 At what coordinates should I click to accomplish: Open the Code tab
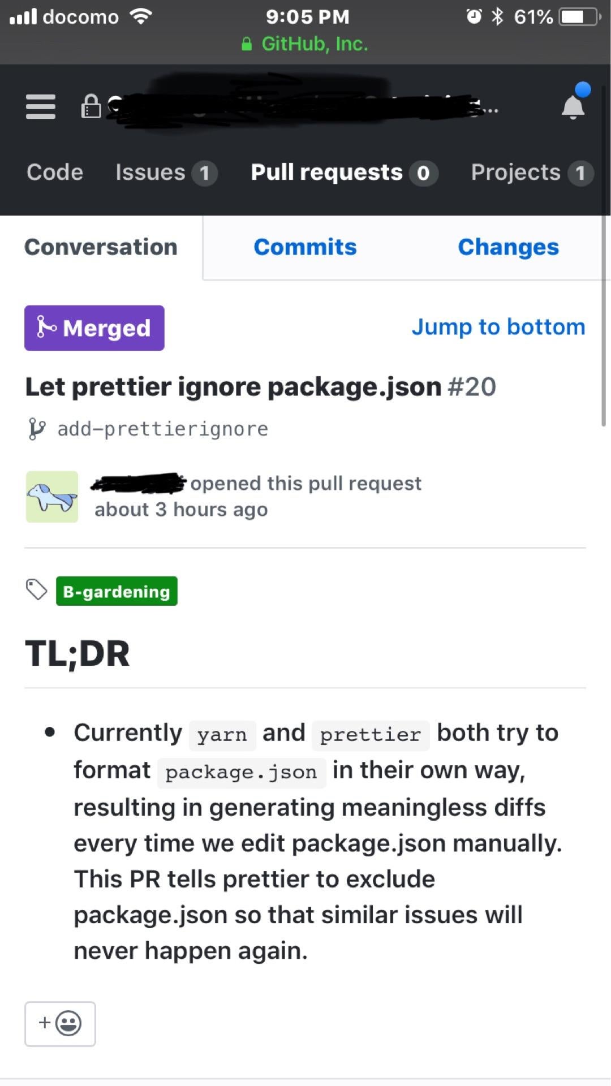coord(55,172)
